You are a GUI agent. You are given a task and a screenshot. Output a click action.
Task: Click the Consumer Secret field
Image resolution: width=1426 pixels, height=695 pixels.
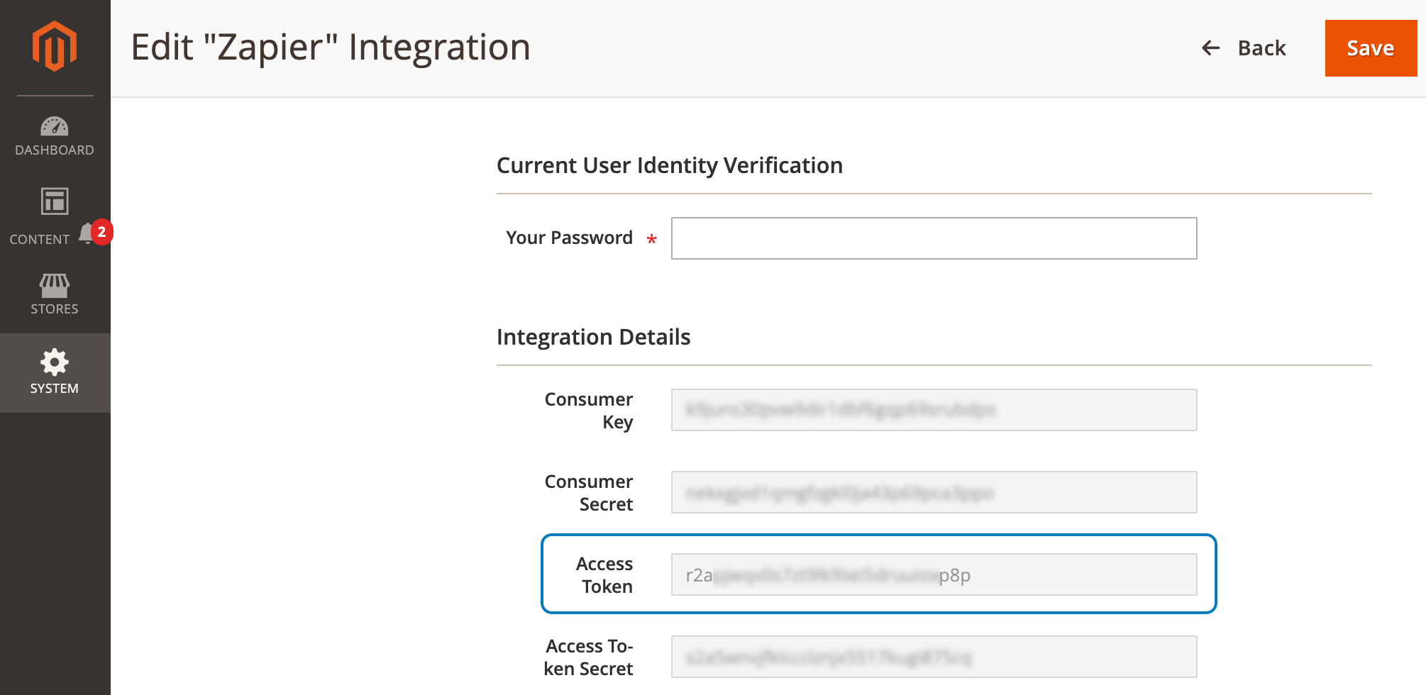click(934, 491)
